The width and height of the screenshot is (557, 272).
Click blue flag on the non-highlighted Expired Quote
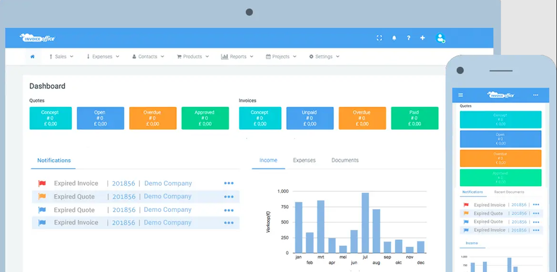pyautogui.click(x=42, y=210)
